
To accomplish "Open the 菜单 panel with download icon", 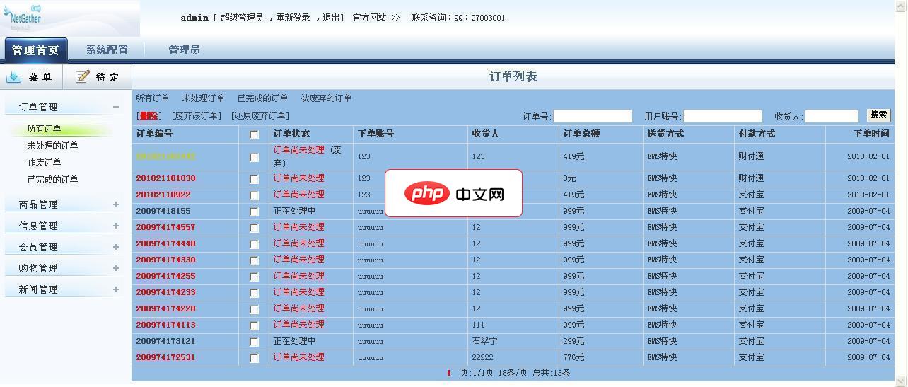I will coord(31,77).
